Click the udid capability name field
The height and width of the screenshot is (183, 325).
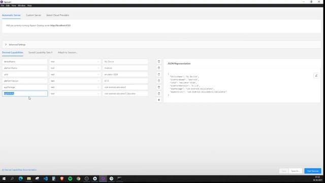pos(25,75)
